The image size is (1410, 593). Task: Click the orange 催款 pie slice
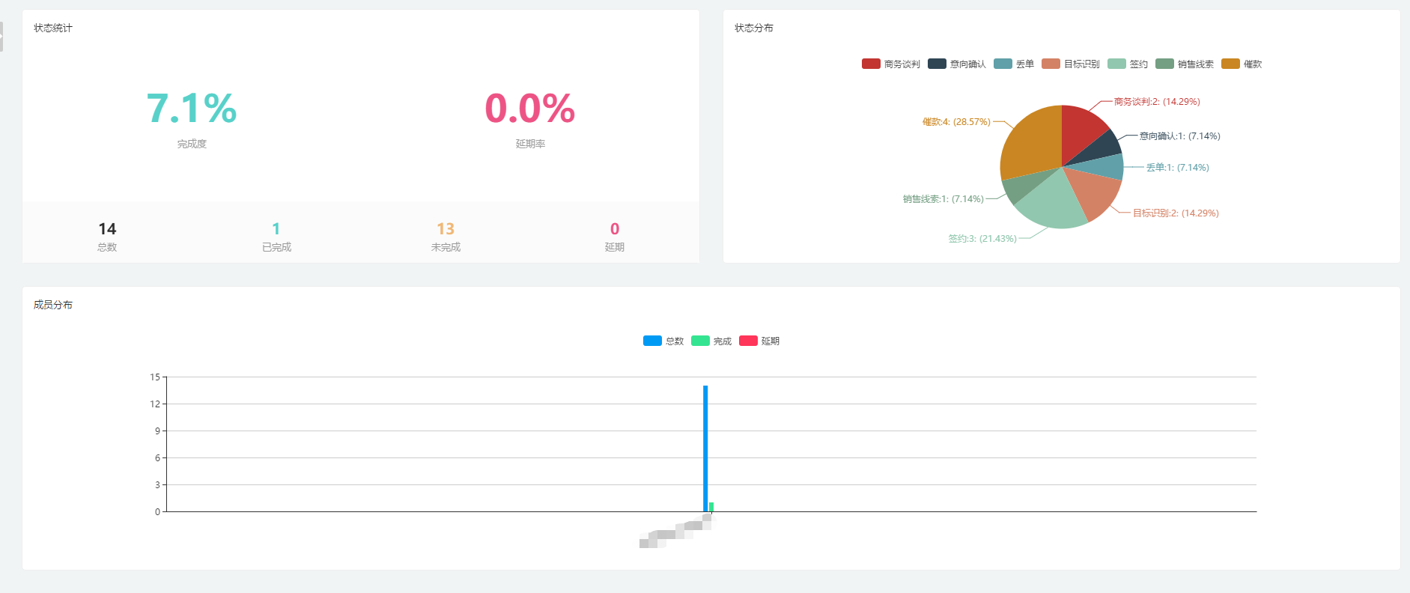click(x=1031, y=145)
